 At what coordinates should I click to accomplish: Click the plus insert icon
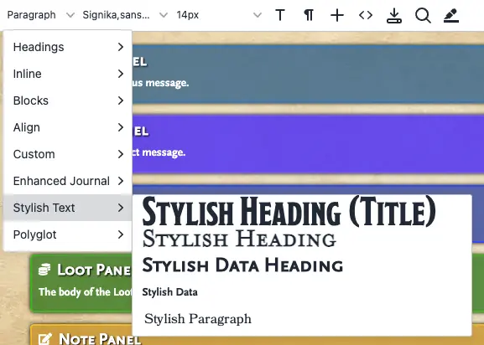click(337, 15)
